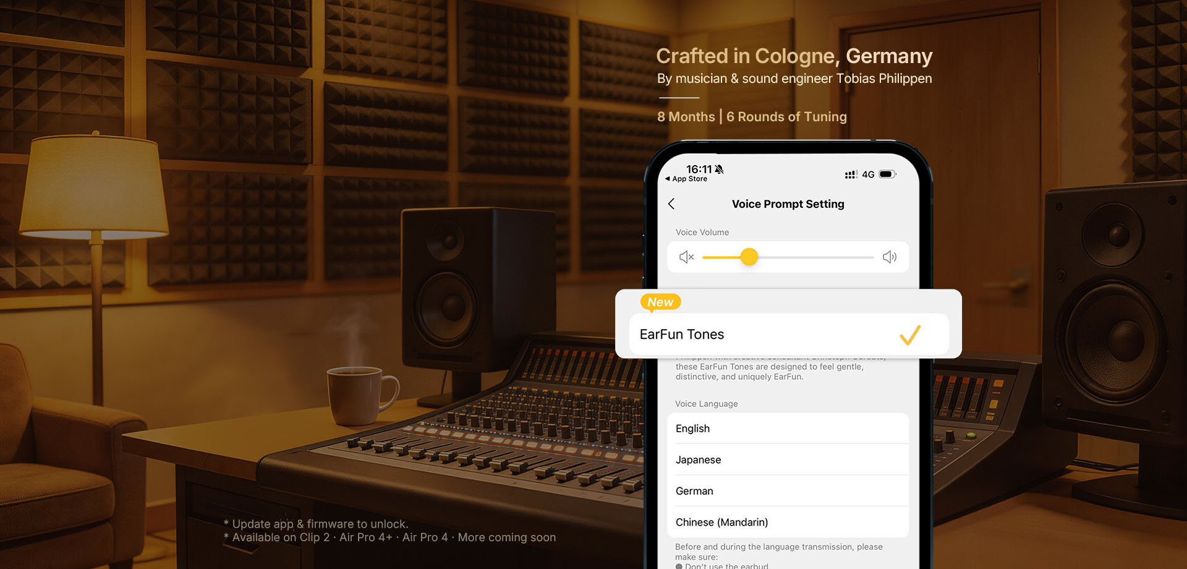
Task: Click the battery icon in phone status bar
Action: [x=888, y=174]
